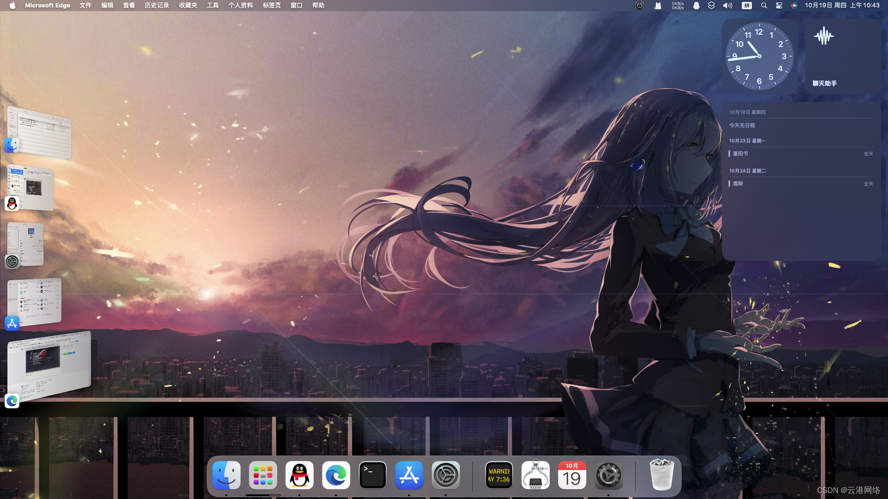
Task: Open the 查看 menu
Action: coord(129,6)
